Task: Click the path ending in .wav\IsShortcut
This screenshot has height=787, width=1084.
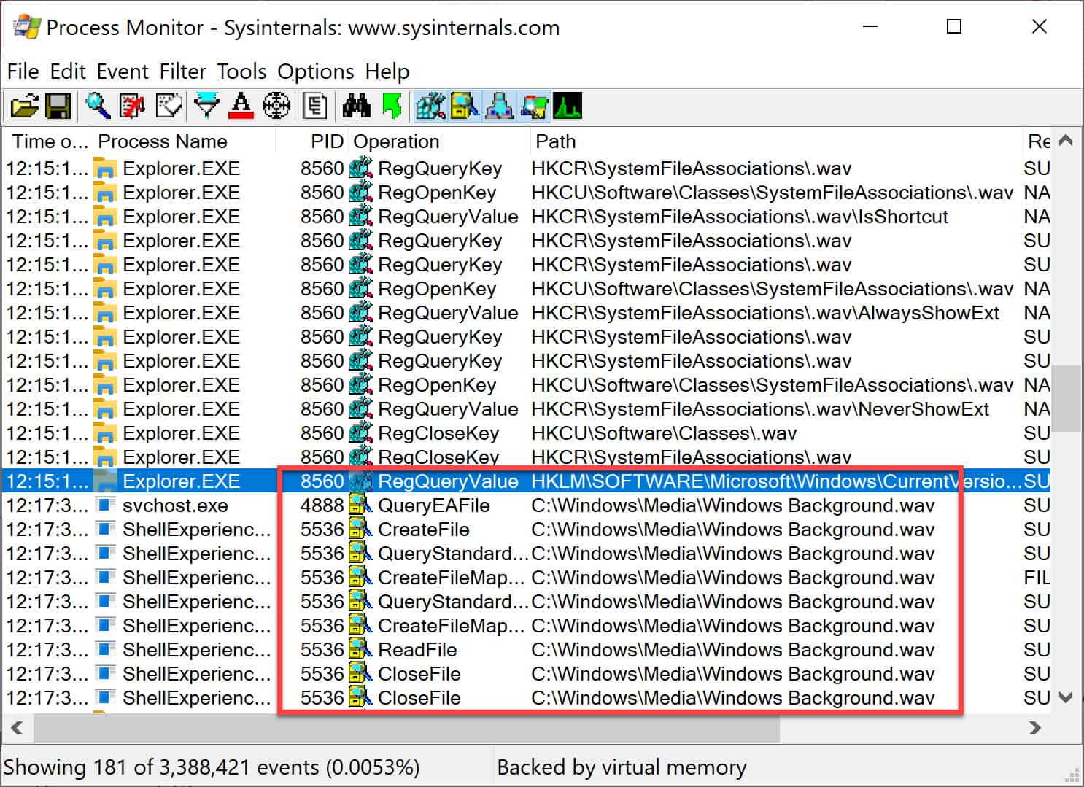Action: (740, 217)
